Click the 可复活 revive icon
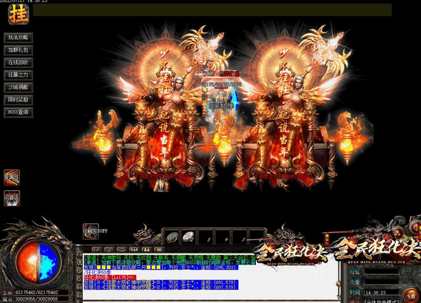 [x=12, y=199]
